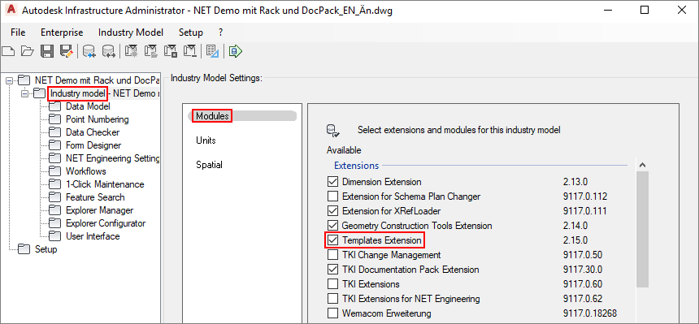
Task: Click the New file toolbar icon
Action: (x=9, y=51)
